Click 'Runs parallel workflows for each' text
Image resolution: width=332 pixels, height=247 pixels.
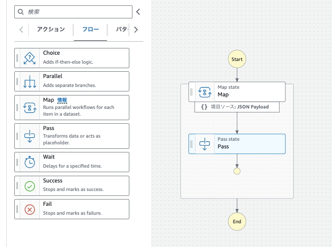[79, 107]
